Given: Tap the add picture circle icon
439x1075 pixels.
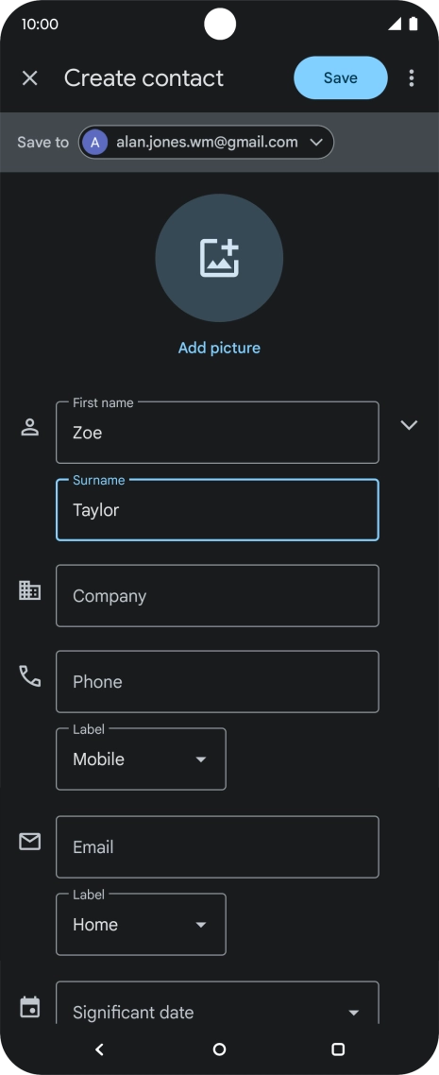Looking at the screenshot, I should tap(219, 258).
